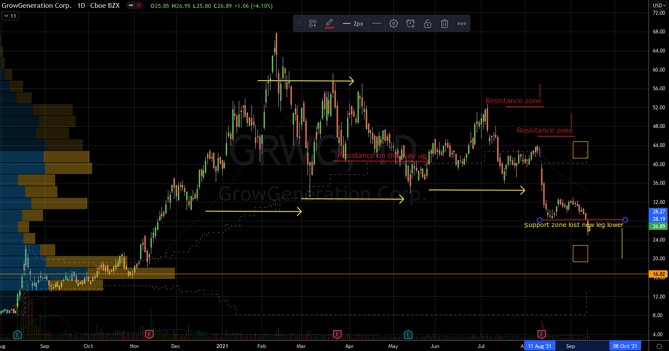This screenshot has height=351, width=669.
Task: Collapse the indicators legend showing 11
Action: pos(10,16)
